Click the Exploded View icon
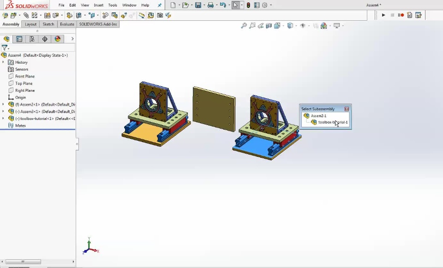 pyautogui.click(x=124, y=15)
